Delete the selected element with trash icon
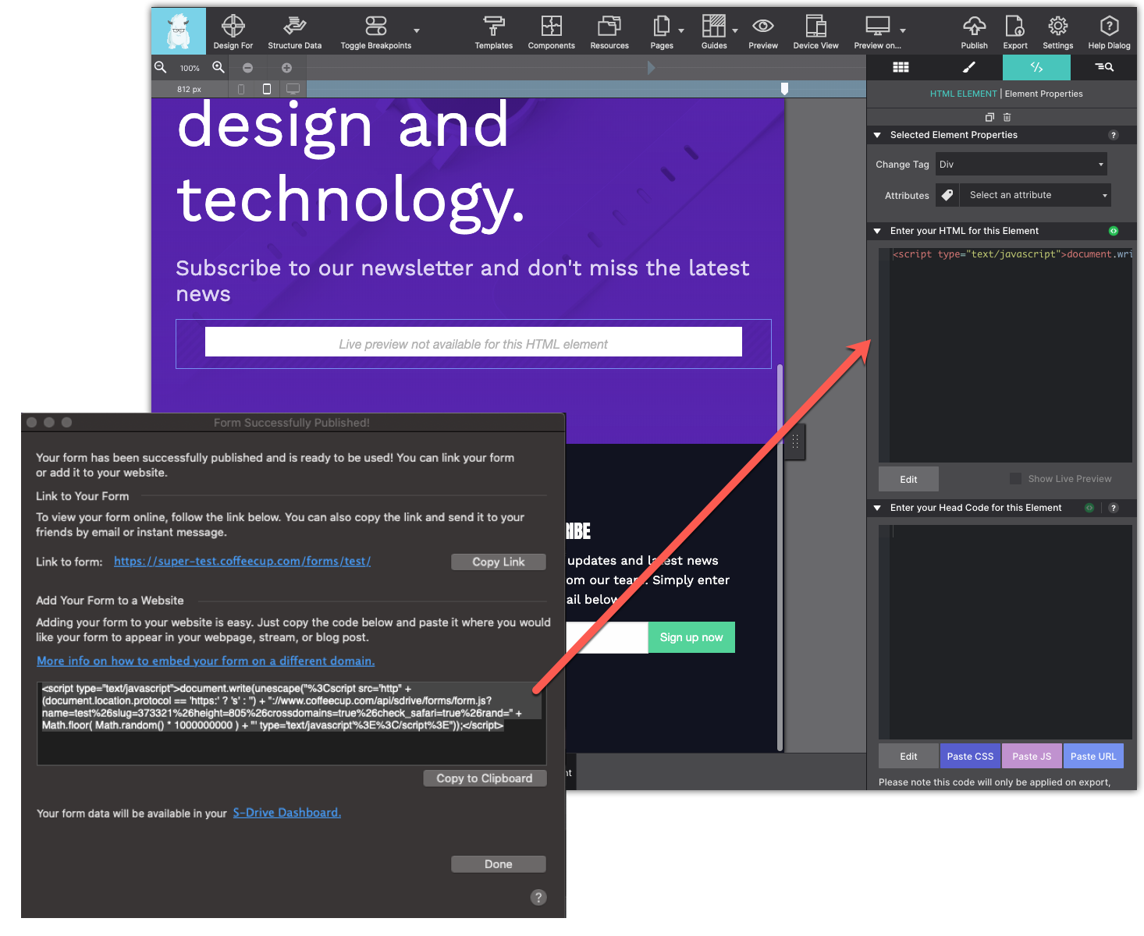The image size is (1144, 936). tap(1007, 117)
